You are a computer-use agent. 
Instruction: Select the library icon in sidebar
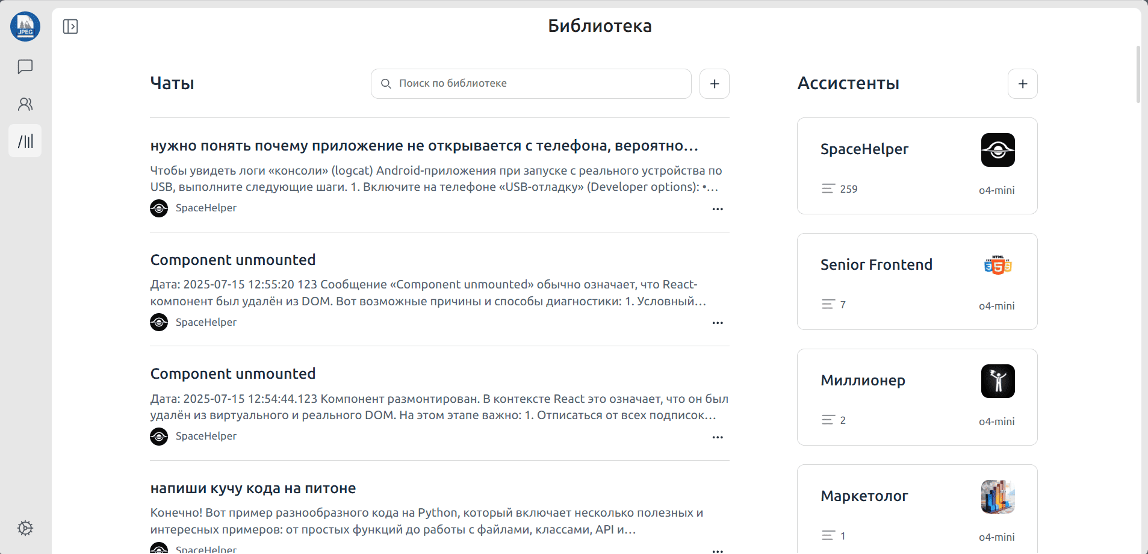coord(25,141)
